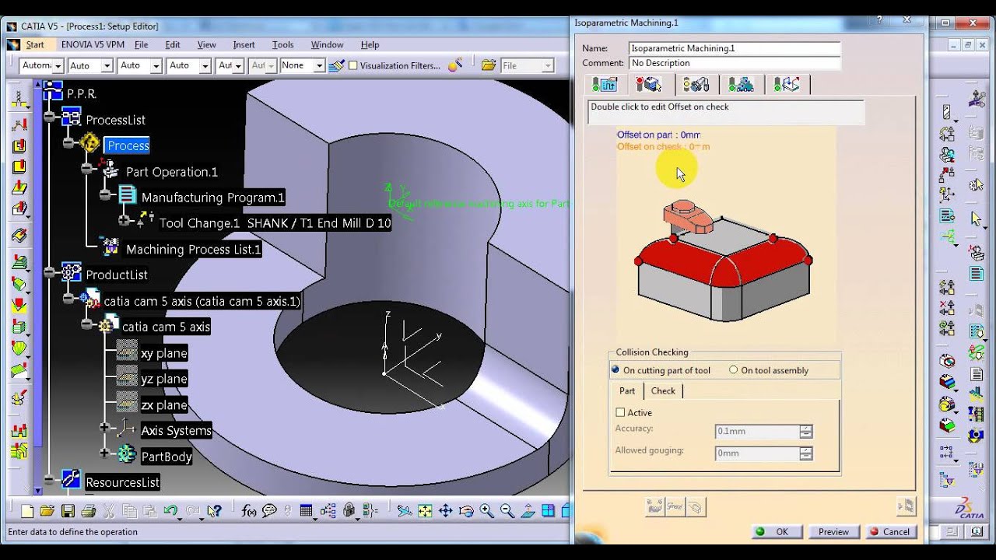Click the New document icon
Image resolution: width=996 pixels, height=560 pixels.
[x=27, y=511]
